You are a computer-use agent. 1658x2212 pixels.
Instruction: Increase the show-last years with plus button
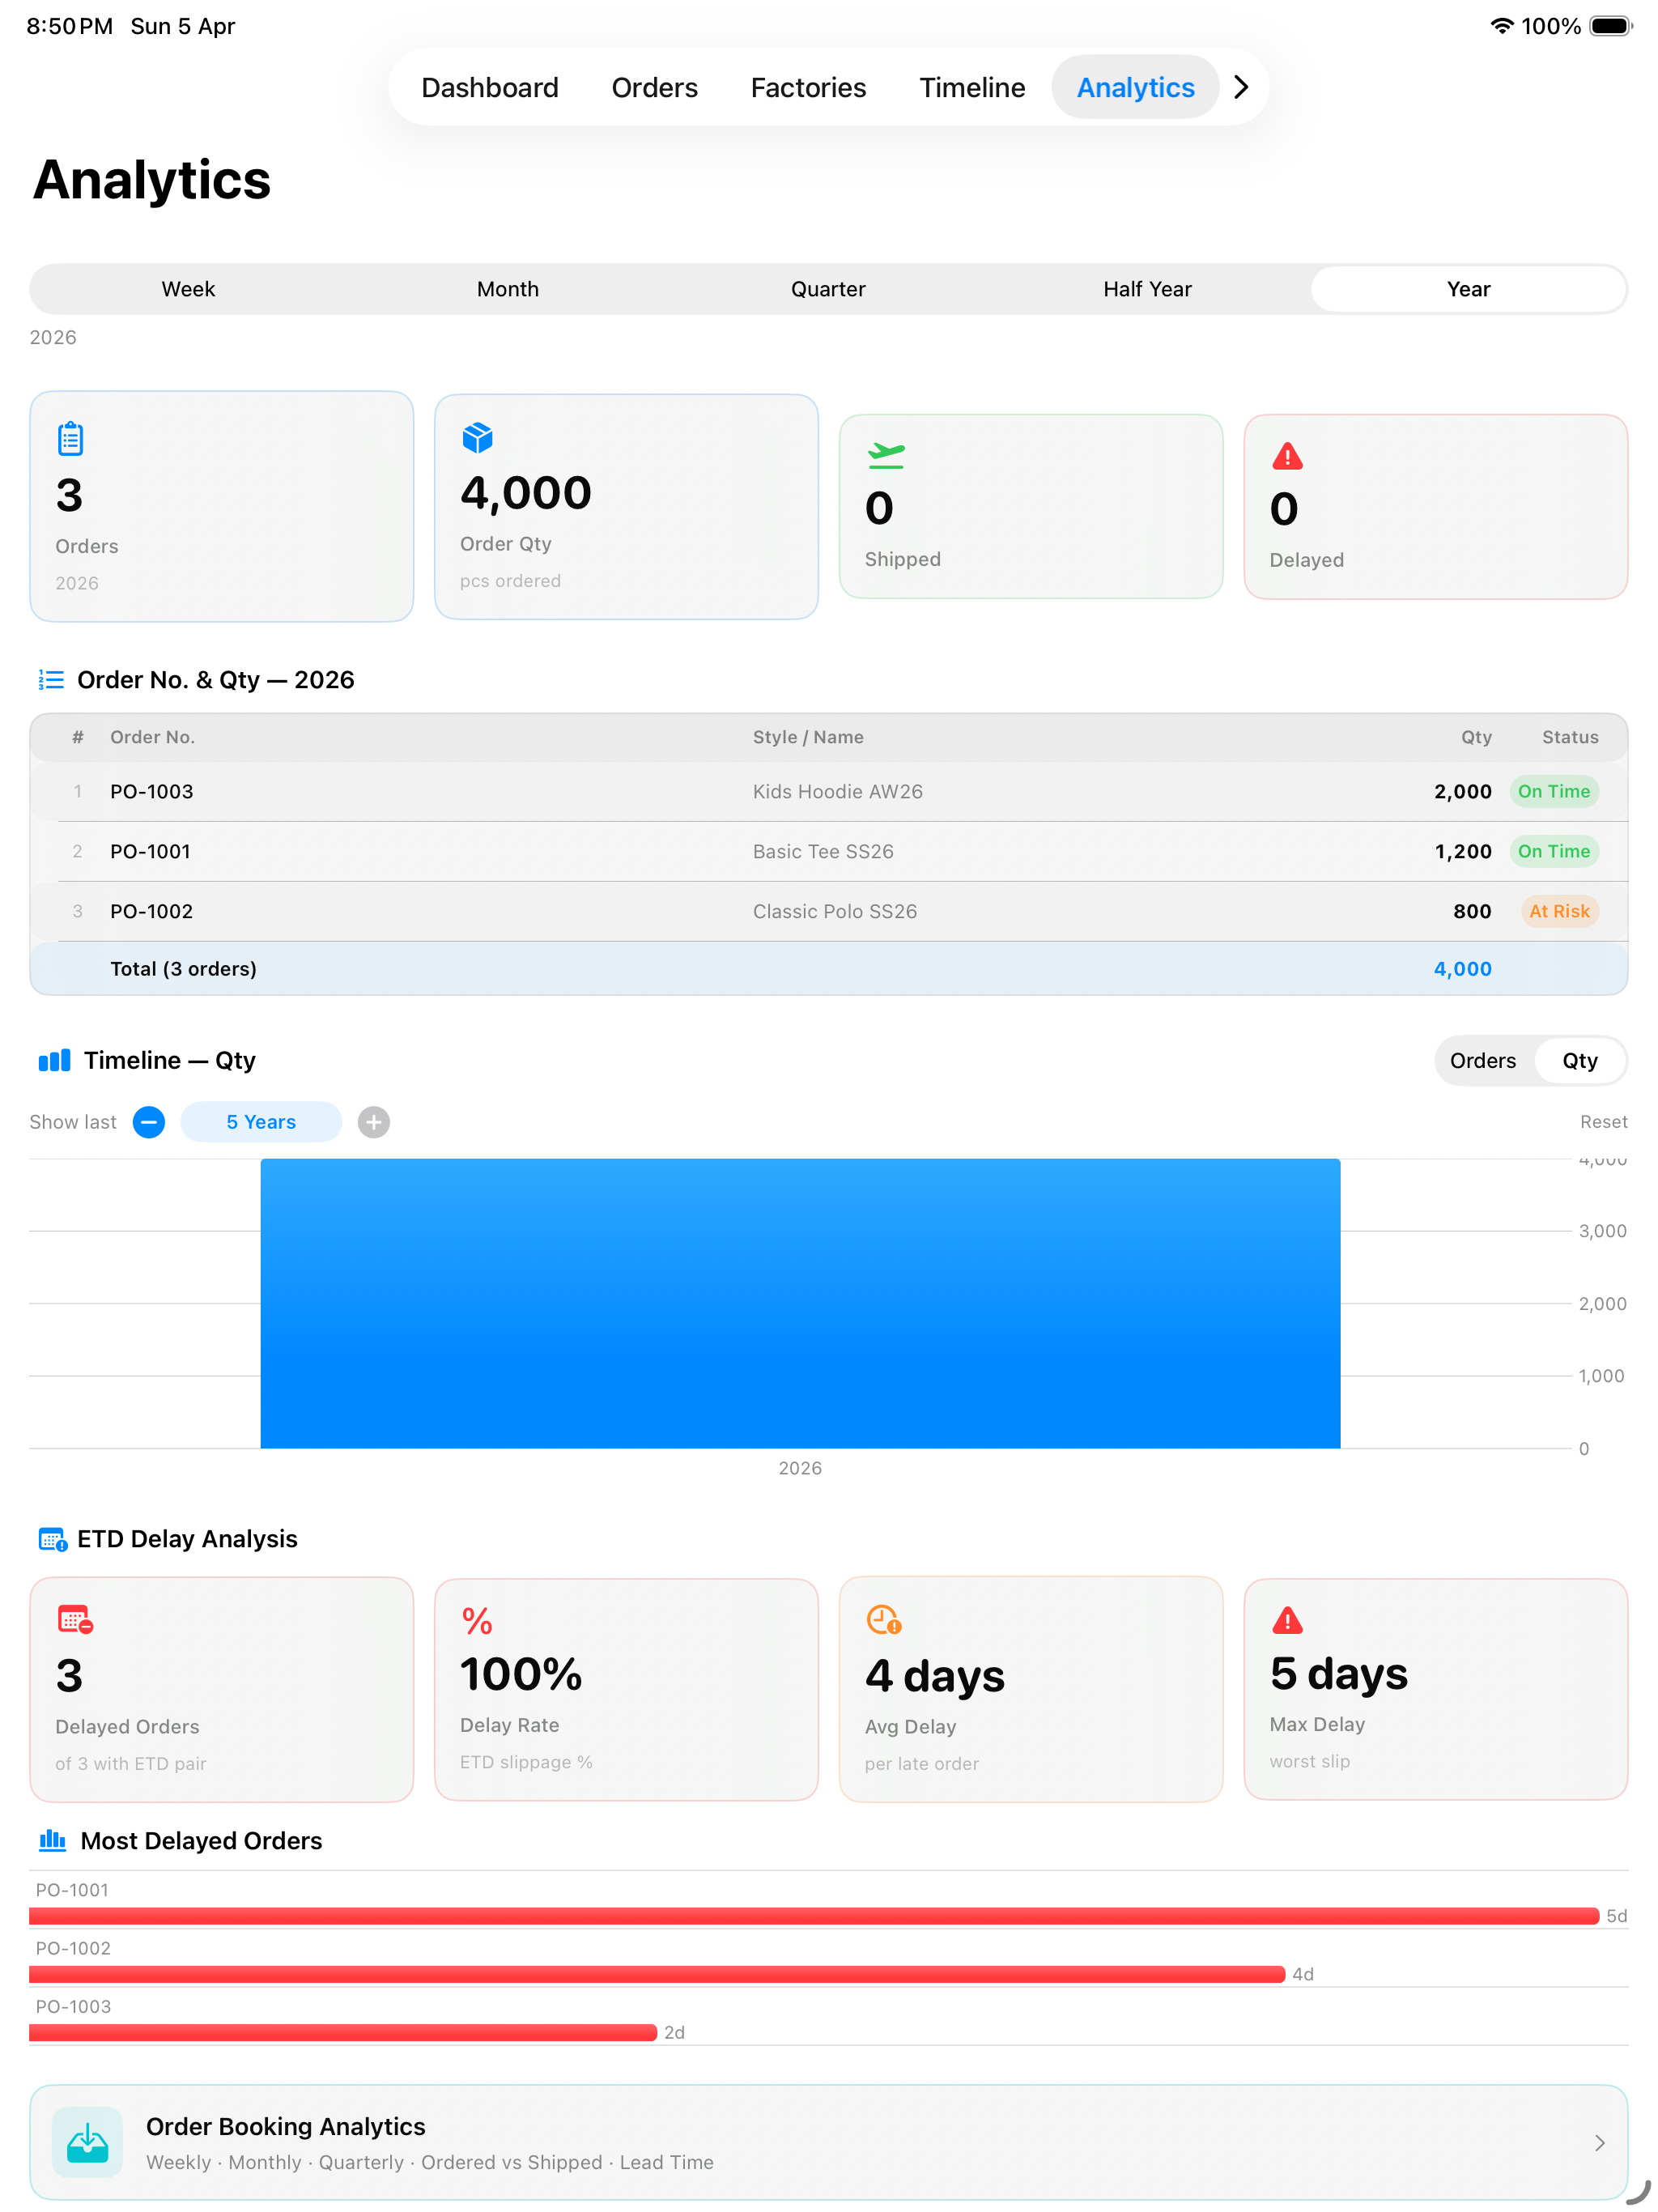[374, 1122]
